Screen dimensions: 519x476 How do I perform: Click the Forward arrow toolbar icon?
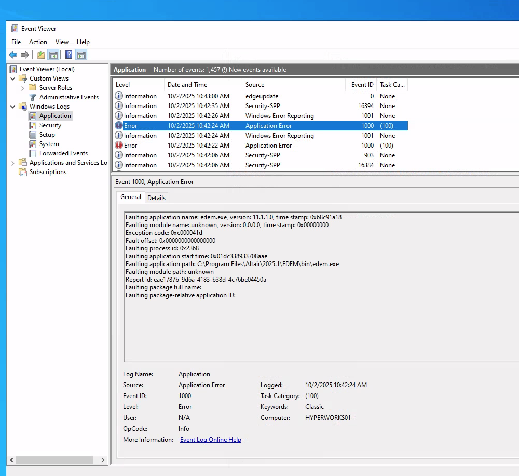pos(24,55)
